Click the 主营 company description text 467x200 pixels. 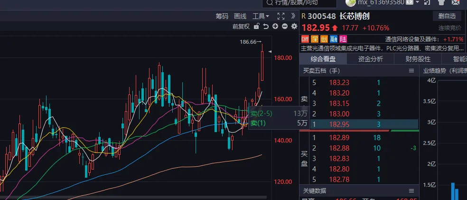point(383,48)
